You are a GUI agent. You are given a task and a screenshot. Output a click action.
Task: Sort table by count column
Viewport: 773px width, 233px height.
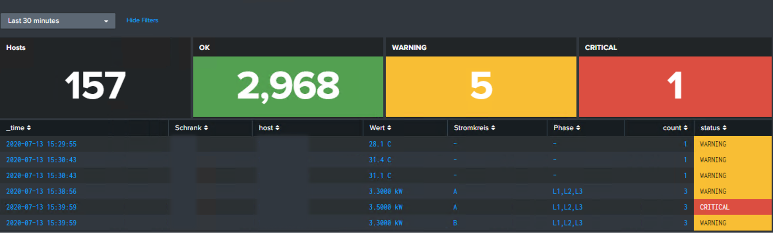(x=685, y=128)
